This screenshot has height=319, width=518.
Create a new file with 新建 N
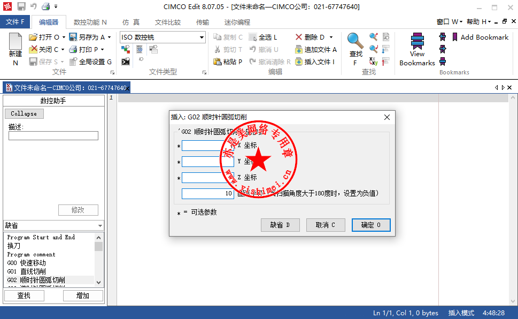click(x=15, y=49)
